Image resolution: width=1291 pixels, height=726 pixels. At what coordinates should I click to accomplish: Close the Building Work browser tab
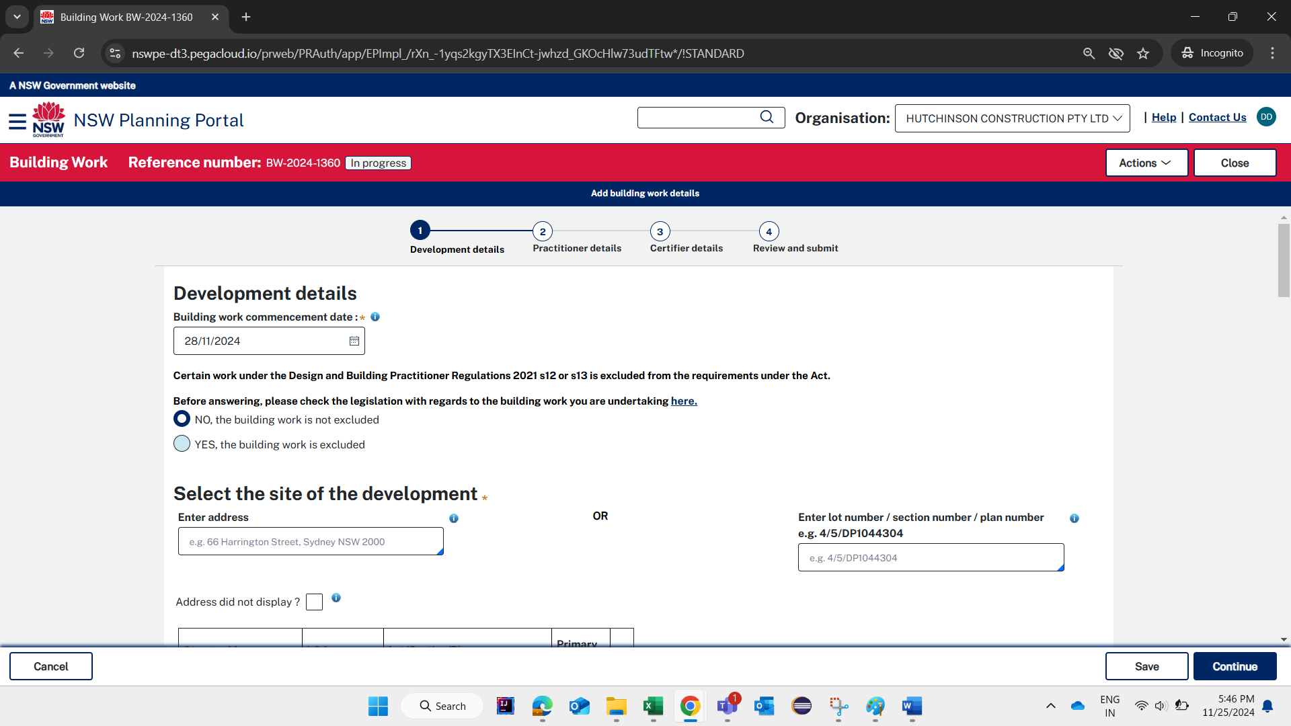[x=215, y=17]
